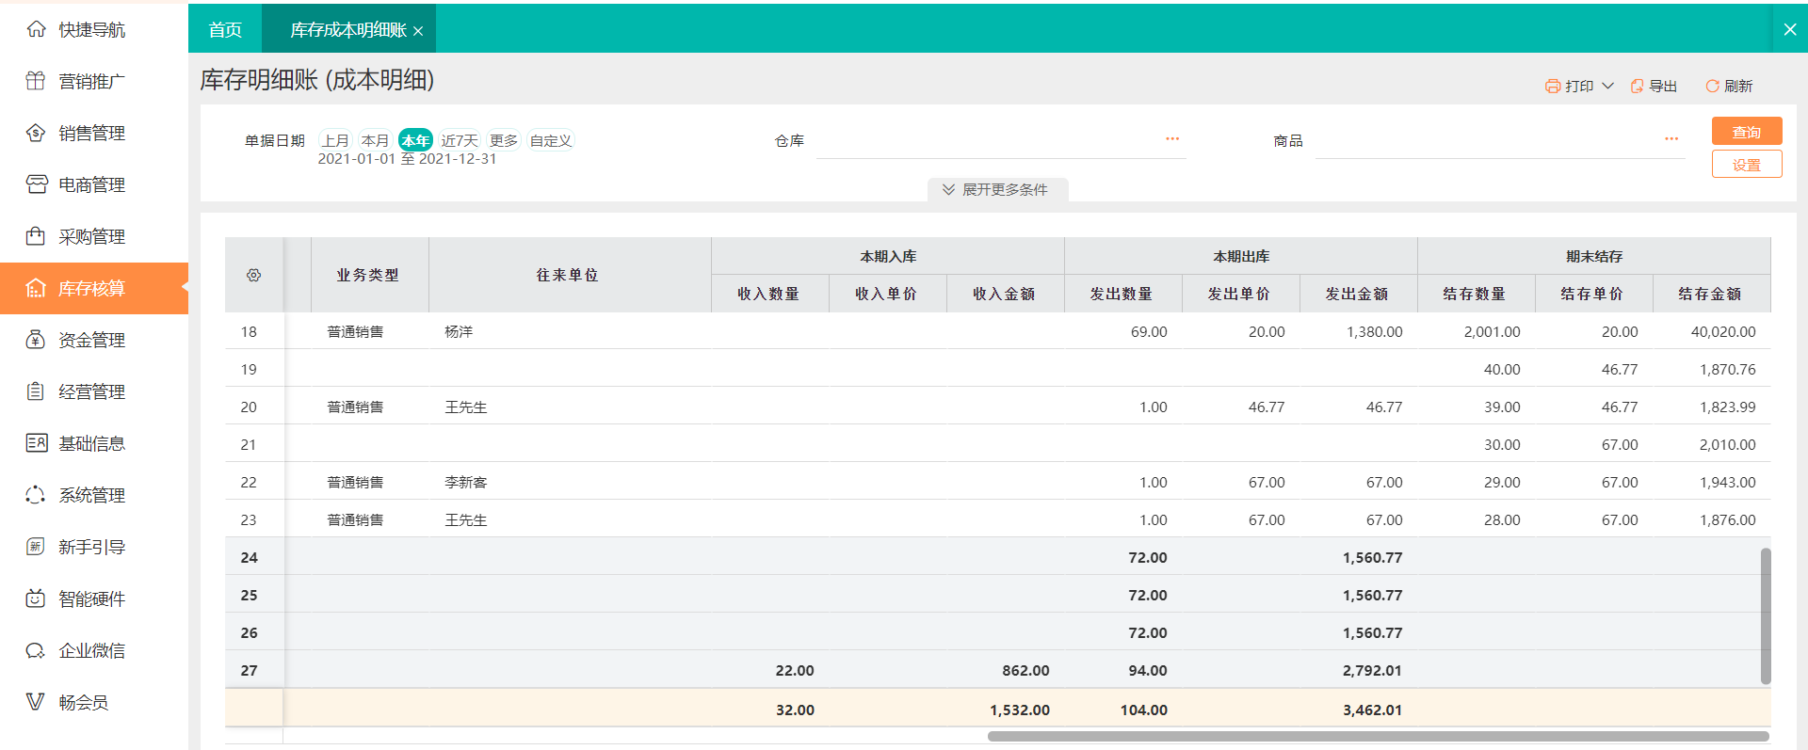
Task: Click the print icon in top toolbar
Action: coord(1553,87)
